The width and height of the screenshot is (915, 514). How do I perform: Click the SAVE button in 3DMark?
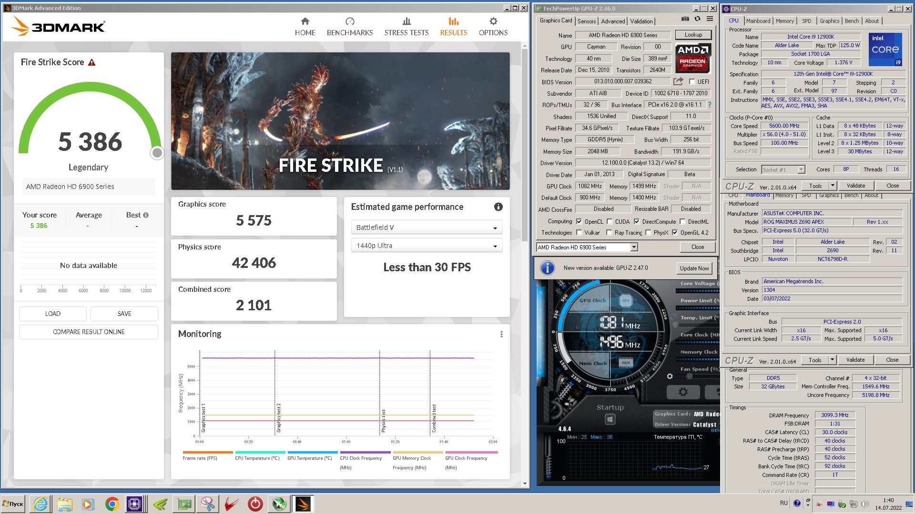[124, 314]
